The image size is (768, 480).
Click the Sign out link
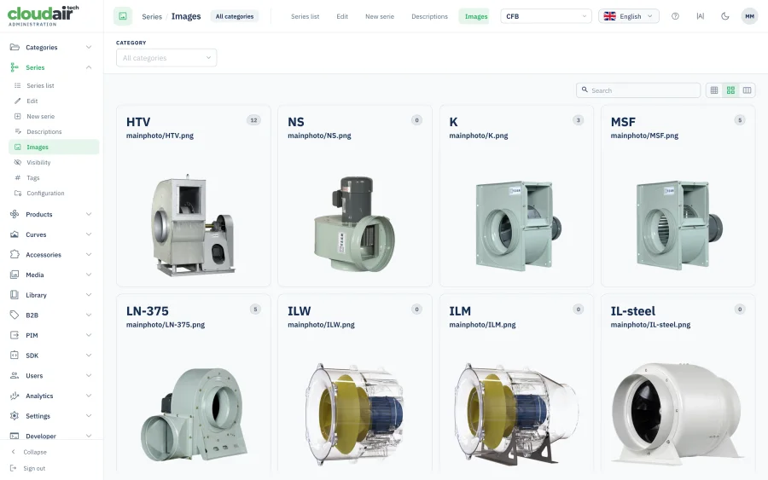pyautogui.click(x=34, y=468)
